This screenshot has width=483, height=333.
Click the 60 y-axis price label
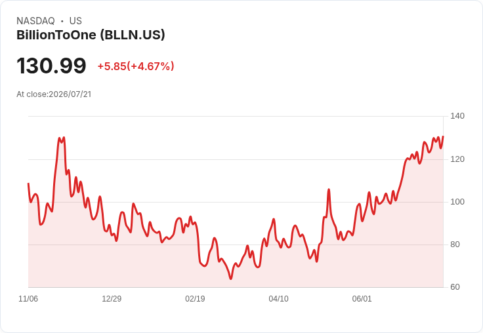tap(455, 287)
